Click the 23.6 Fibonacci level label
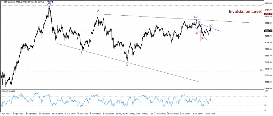Viewport: 273px width, 116px height. [261, 70]
